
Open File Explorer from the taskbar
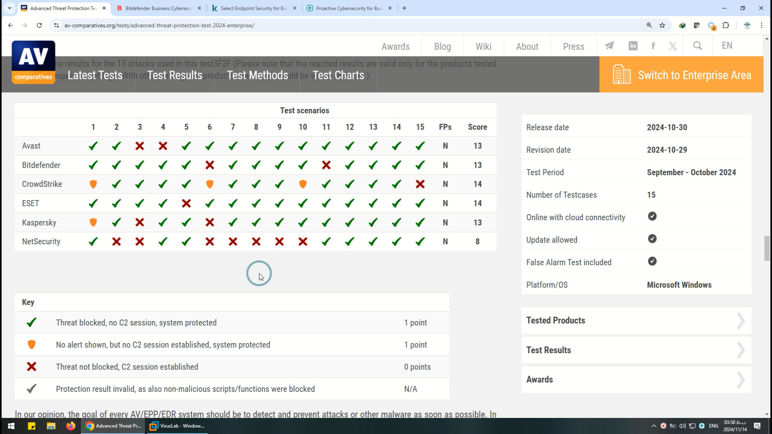51,426
